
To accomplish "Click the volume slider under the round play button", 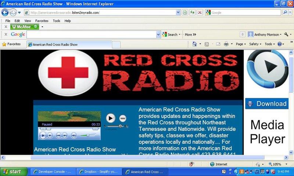I will (116, 126).
